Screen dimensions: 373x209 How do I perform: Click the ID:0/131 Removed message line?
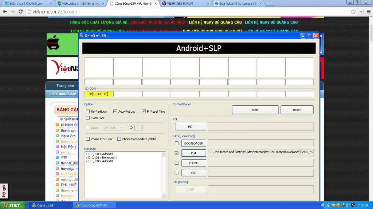[x=101, y=157]
